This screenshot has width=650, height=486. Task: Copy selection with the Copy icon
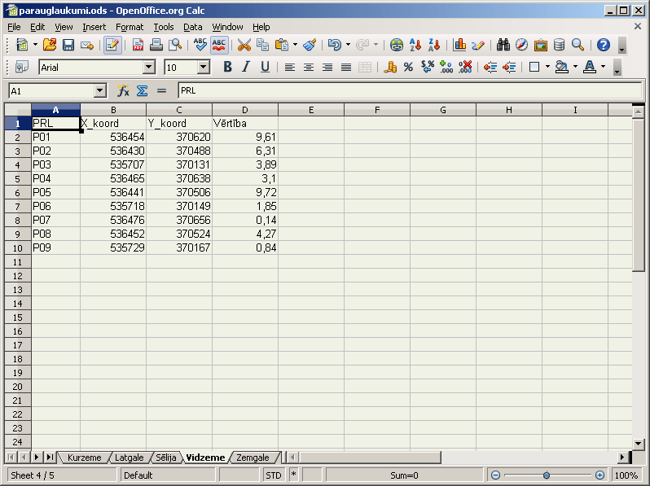(x=263, y=45)
